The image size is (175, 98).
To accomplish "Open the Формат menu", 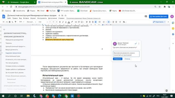I will pos(33,18).
